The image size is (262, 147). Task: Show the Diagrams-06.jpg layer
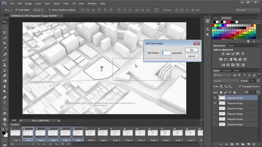215,125
